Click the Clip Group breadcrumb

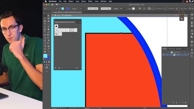pos(68,15)
